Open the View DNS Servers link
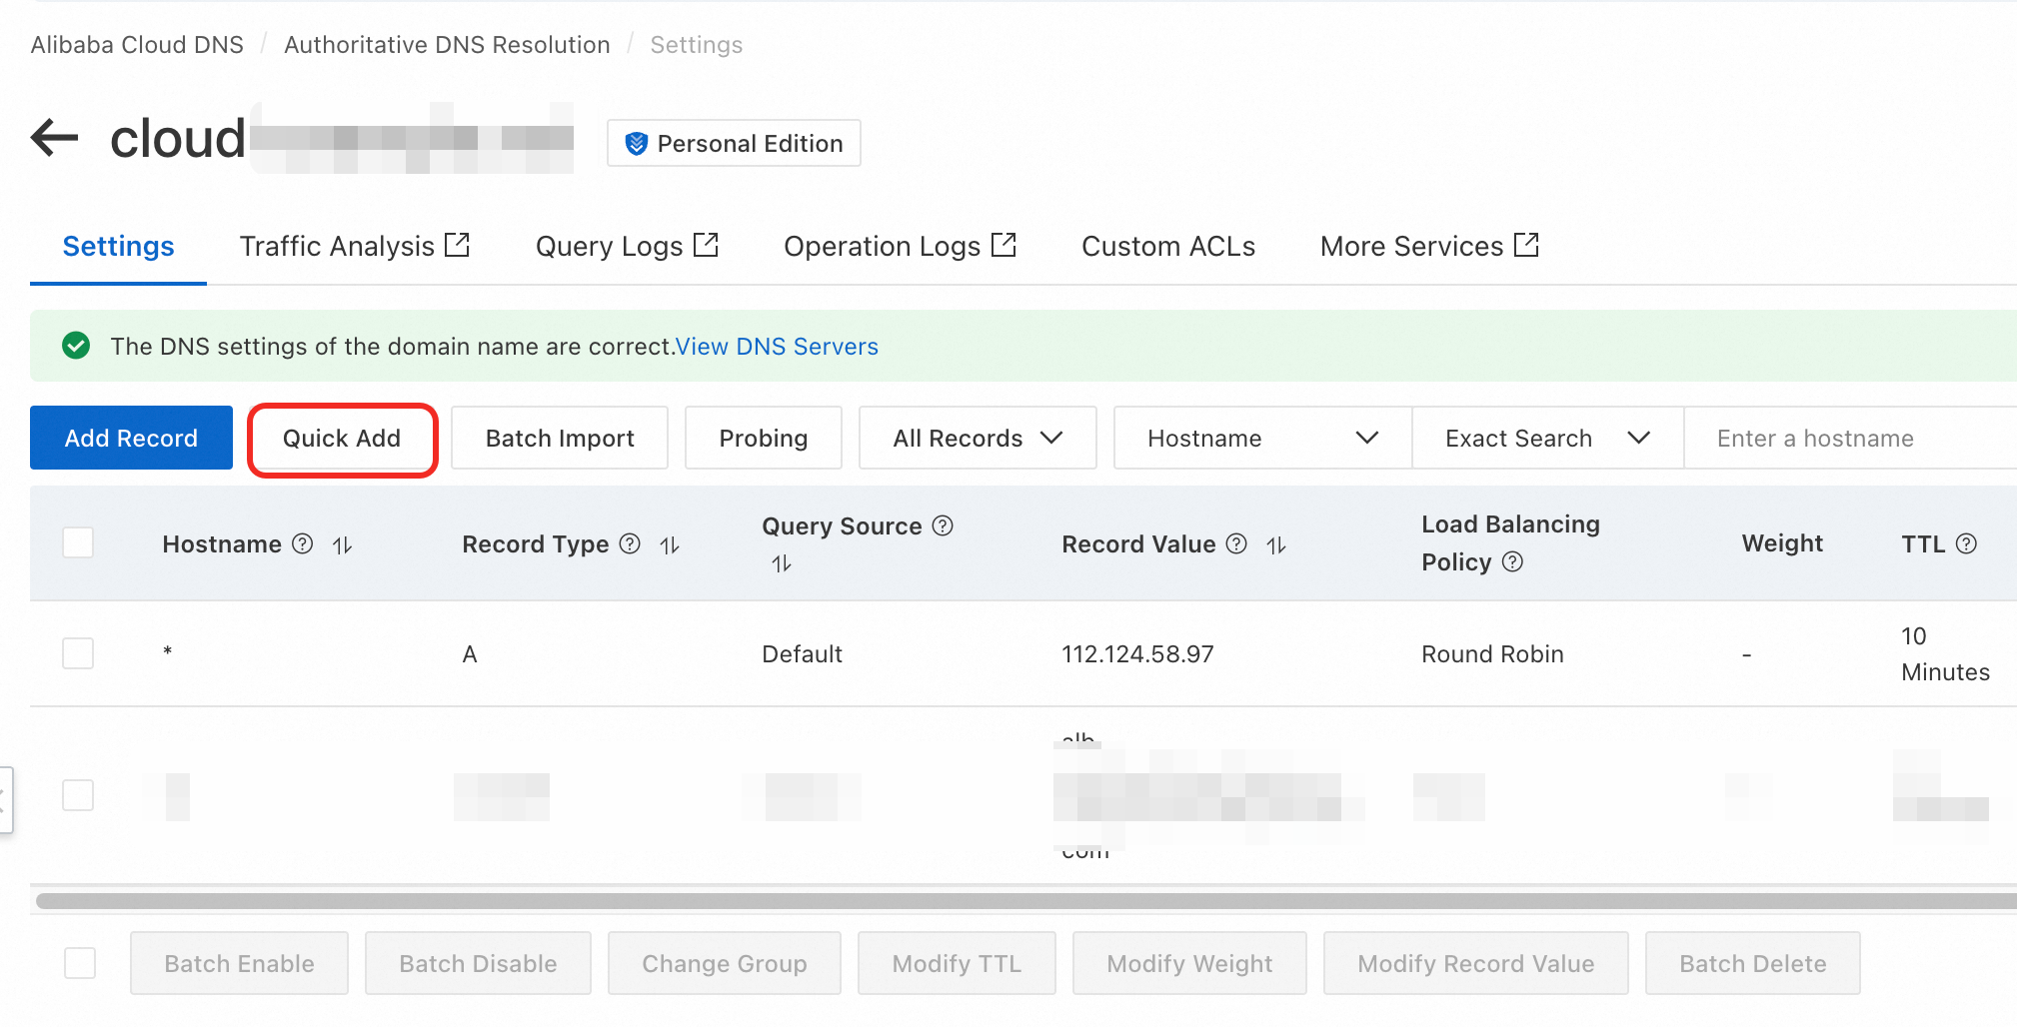 point(777,346)
